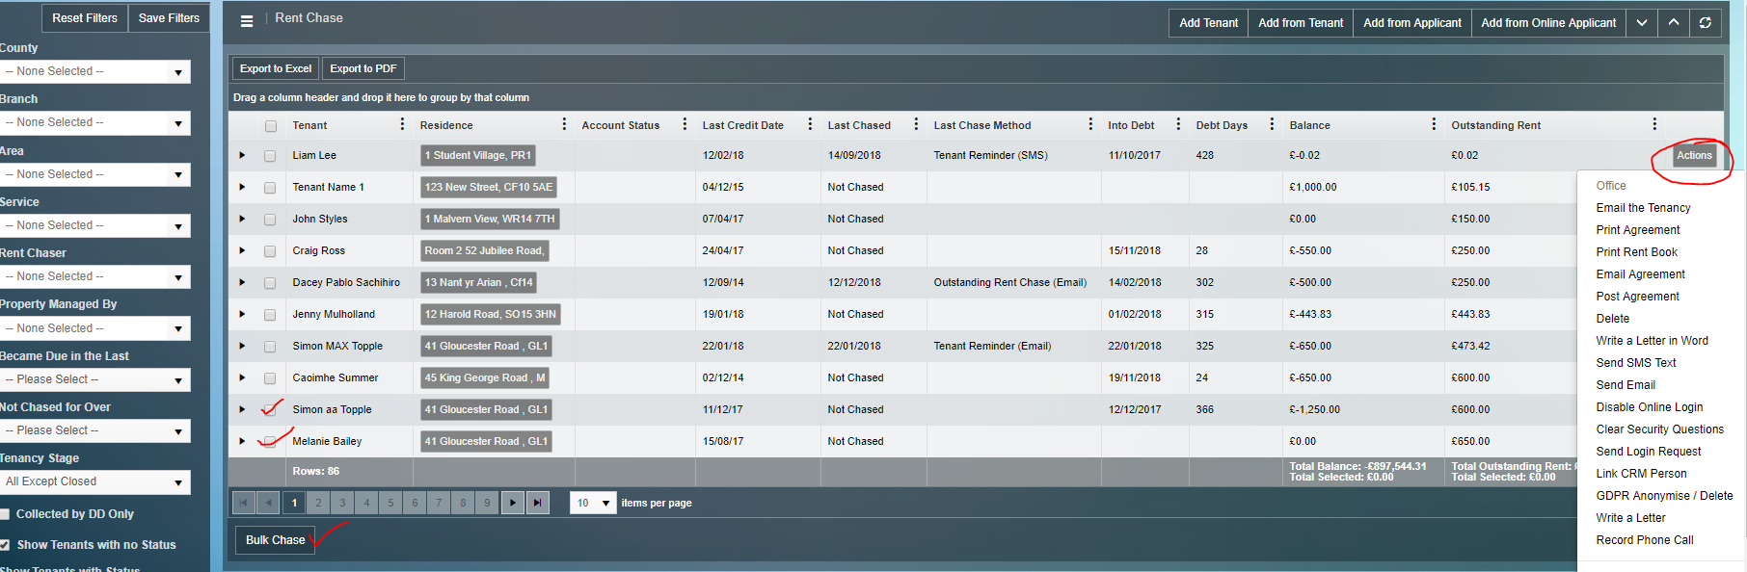Screen dimensions: 1747x572
Task: Jump to last page in pager
Action: 538,503
